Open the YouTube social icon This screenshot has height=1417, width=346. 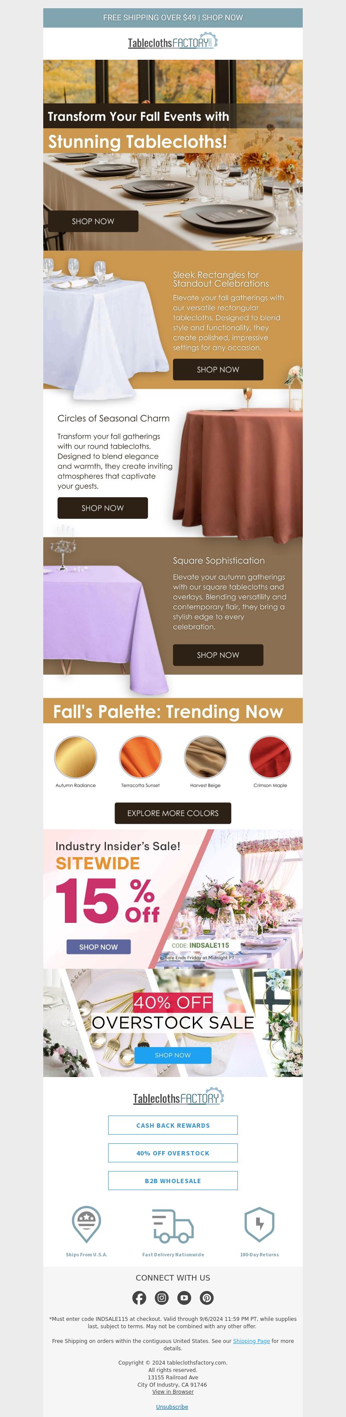[x=184, y=1297]
